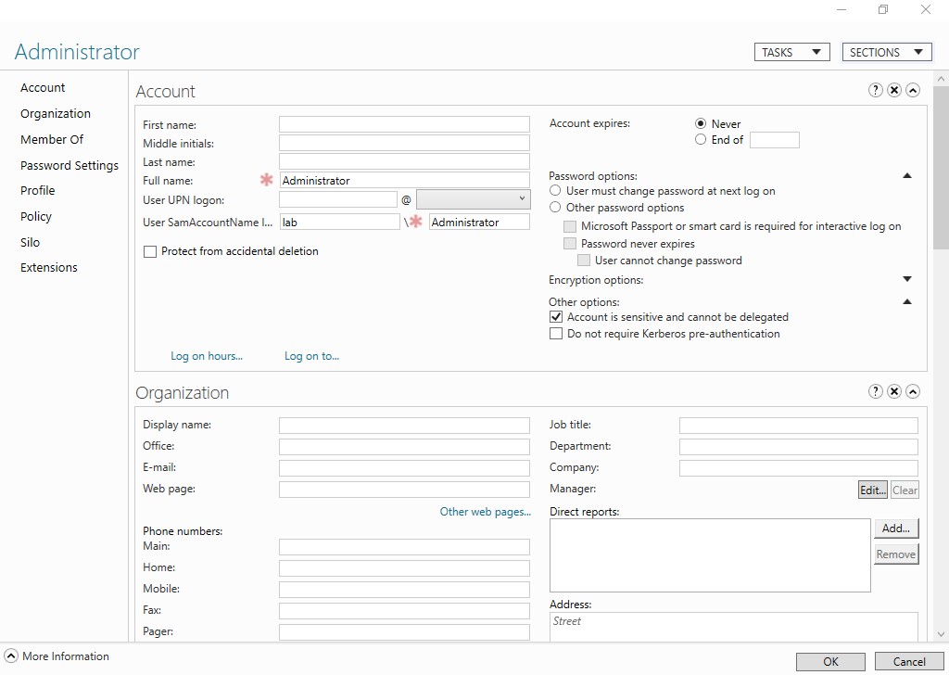Viewport: 949px width, 675px height.
Task: Click the Organization section help icon
Action: click(x=876, y=391)
